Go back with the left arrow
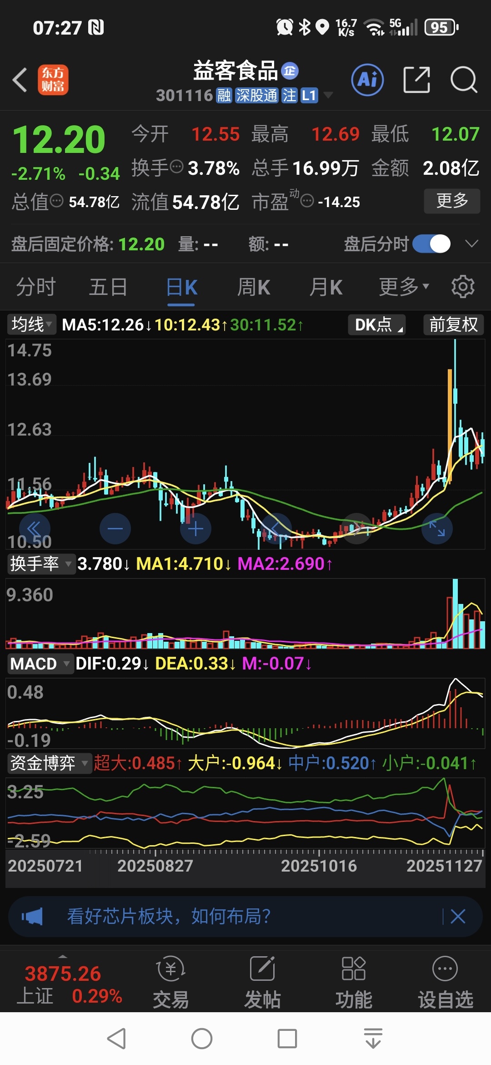The width and height of the screenshot is (491, 1065). [x=20, y=80]
